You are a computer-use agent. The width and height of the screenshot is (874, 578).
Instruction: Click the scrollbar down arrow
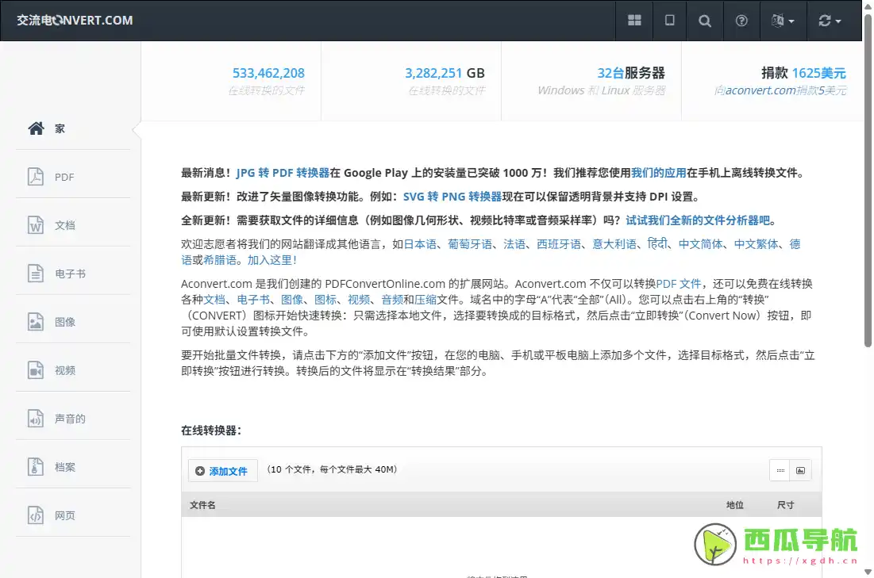(x=868, y=572)
